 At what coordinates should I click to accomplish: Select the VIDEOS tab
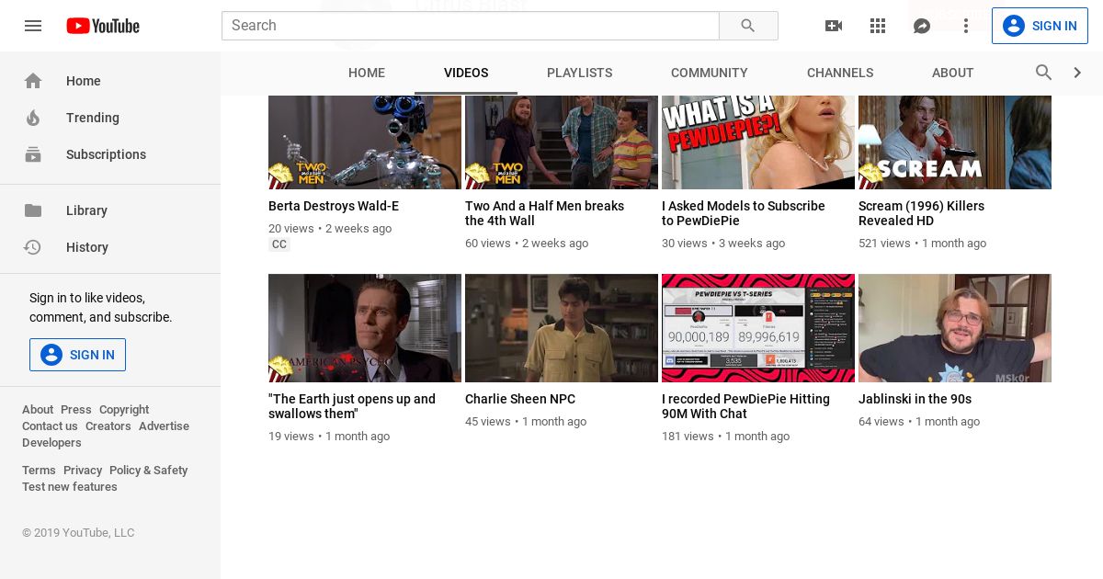[x=466, y=73]
